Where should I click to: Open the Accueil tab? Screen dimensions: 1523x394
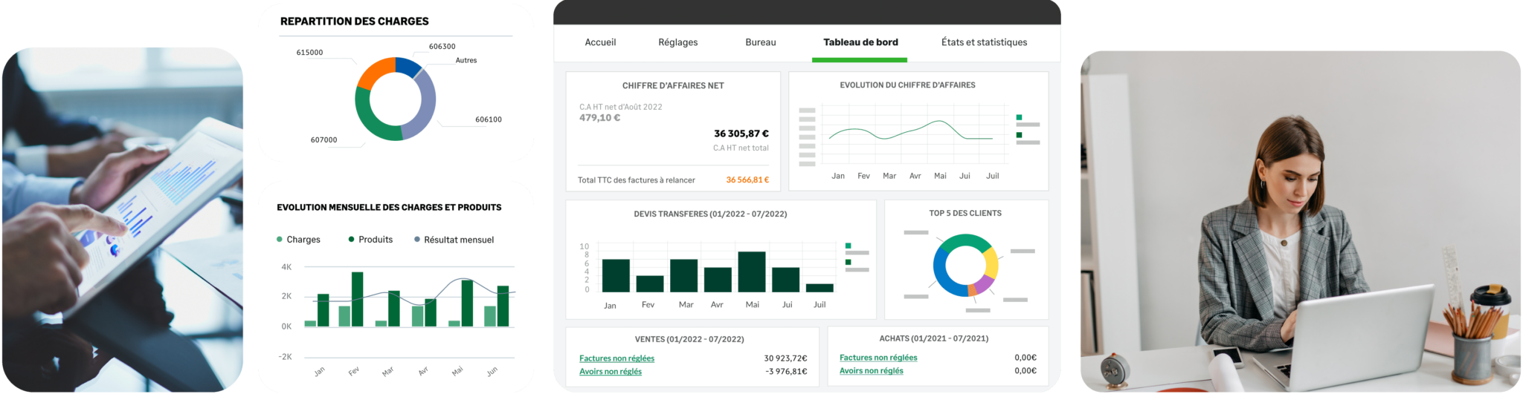click(x=600, y=42)
